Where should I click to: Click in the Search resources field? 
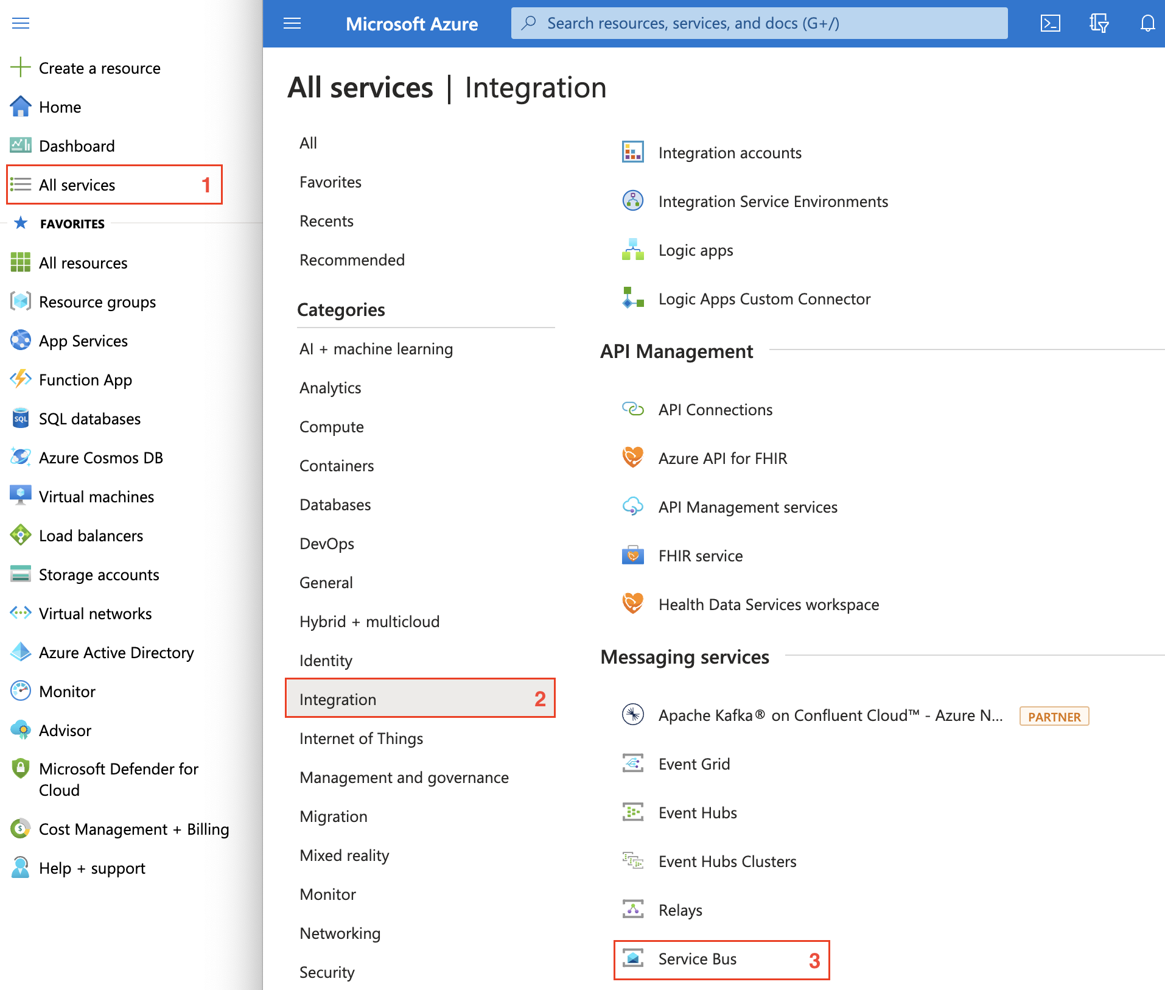pos(759,23)
